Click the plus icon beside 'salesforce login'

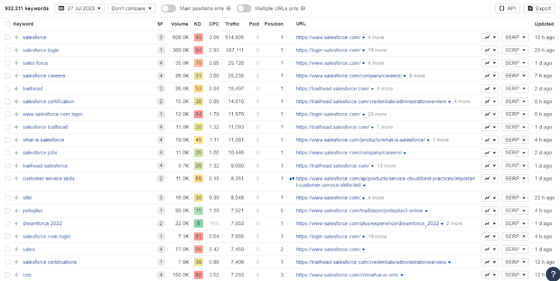[16, 50]
